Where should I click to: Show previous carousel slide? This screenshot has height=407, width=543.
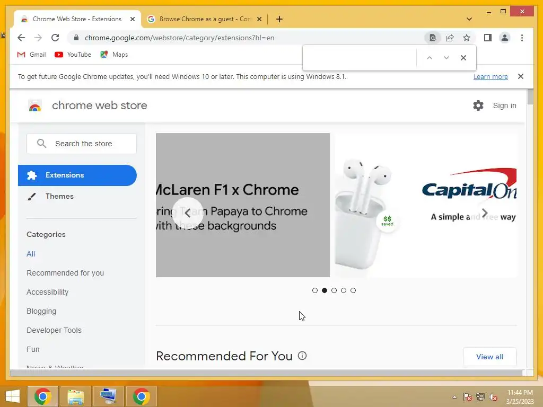coord(187,213)
